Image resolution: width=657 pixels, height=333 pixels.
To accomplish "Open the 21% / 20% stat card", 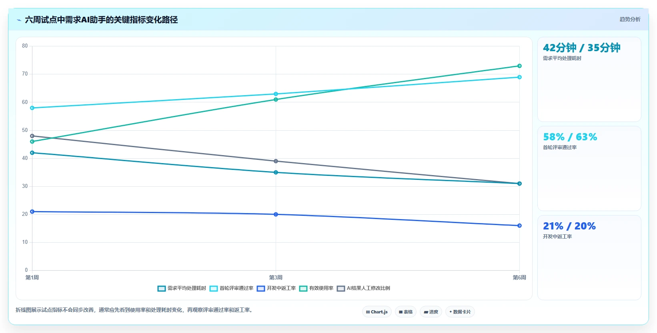I will pos(589,258).
